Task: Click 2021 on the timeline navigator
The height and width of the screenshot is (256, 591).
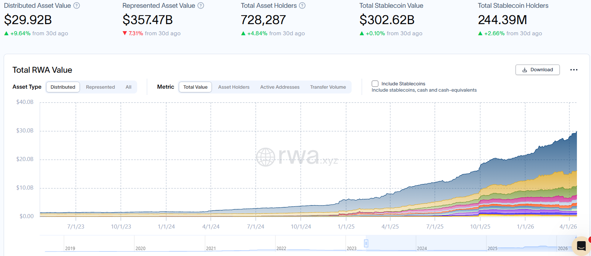Action: 211,248
